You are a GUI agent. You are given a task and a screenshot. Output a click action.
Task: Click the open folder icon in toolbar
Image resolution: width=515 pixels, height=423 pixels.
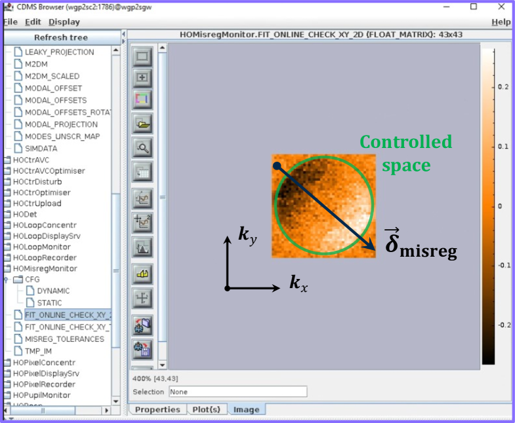click(142, 124)
